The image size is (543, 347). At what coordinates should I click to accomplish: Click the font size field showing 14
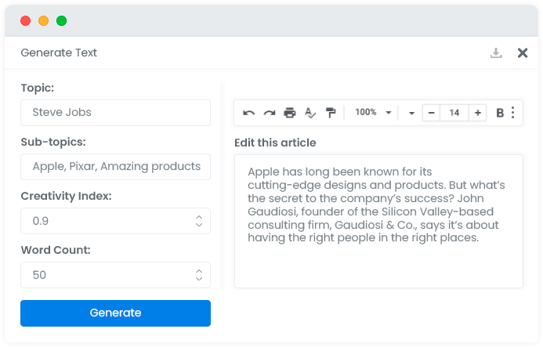pyautogui.click(x=454, y=113)
